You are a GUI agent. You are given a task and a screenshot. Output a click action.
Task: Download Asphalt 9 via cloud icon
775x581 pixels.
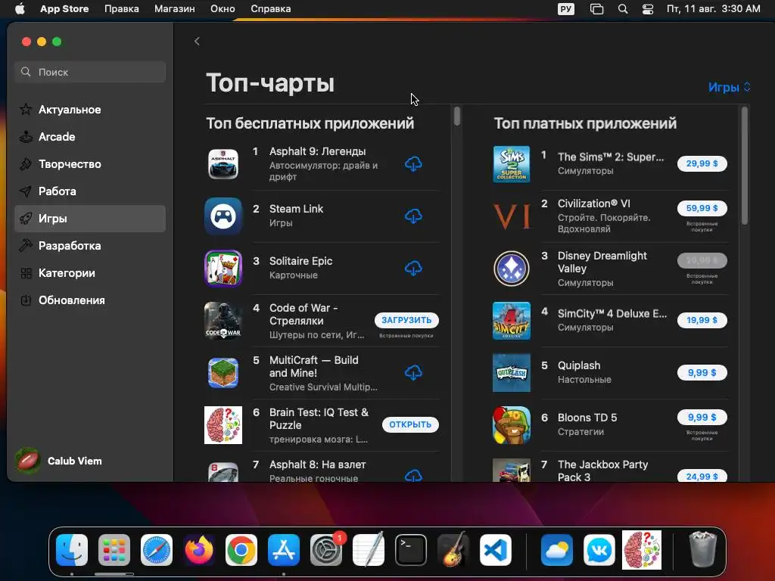pos(413,164)
